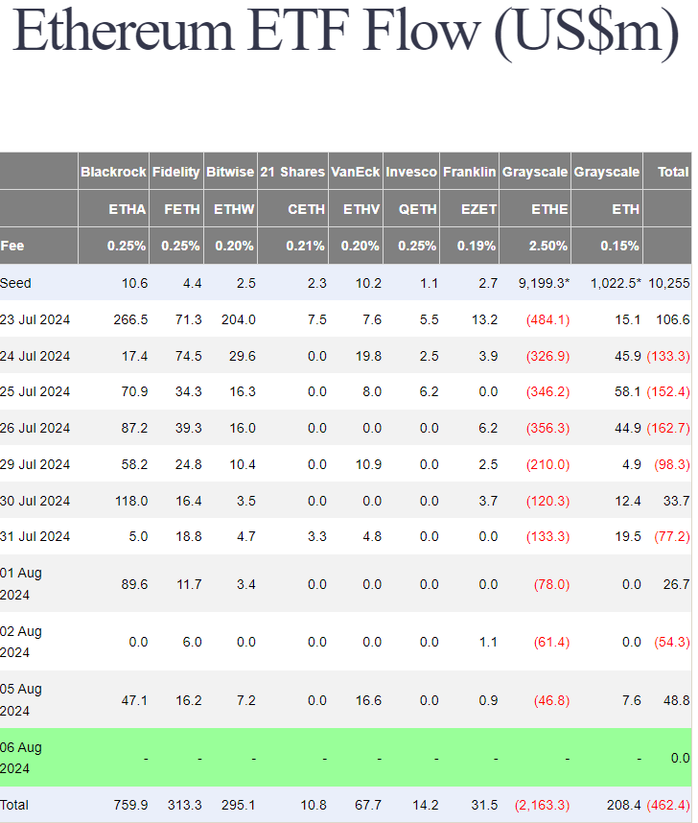The width and height of the screenshot is (698, 823).
Task: Select the 31 Jul 2024 row label
Action: 35,536
